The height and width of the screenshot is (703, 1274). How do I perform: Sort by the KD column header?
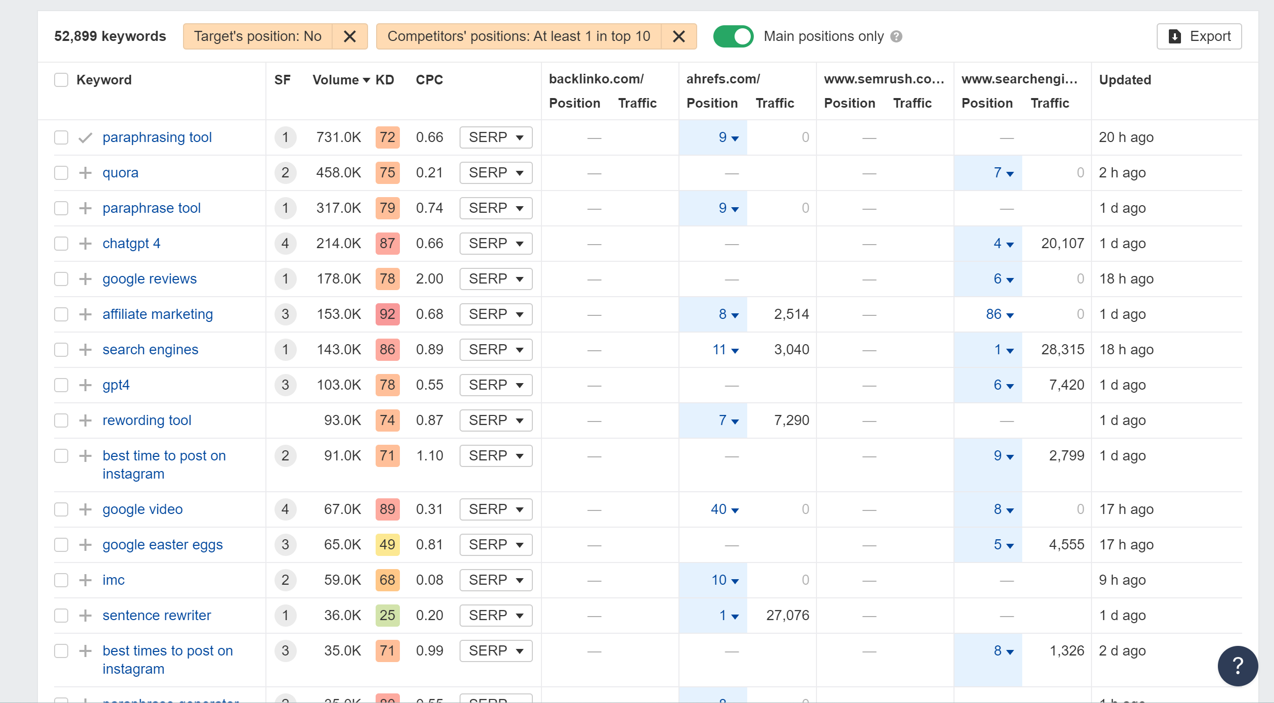pyautogui.click(x=384, y=80)
